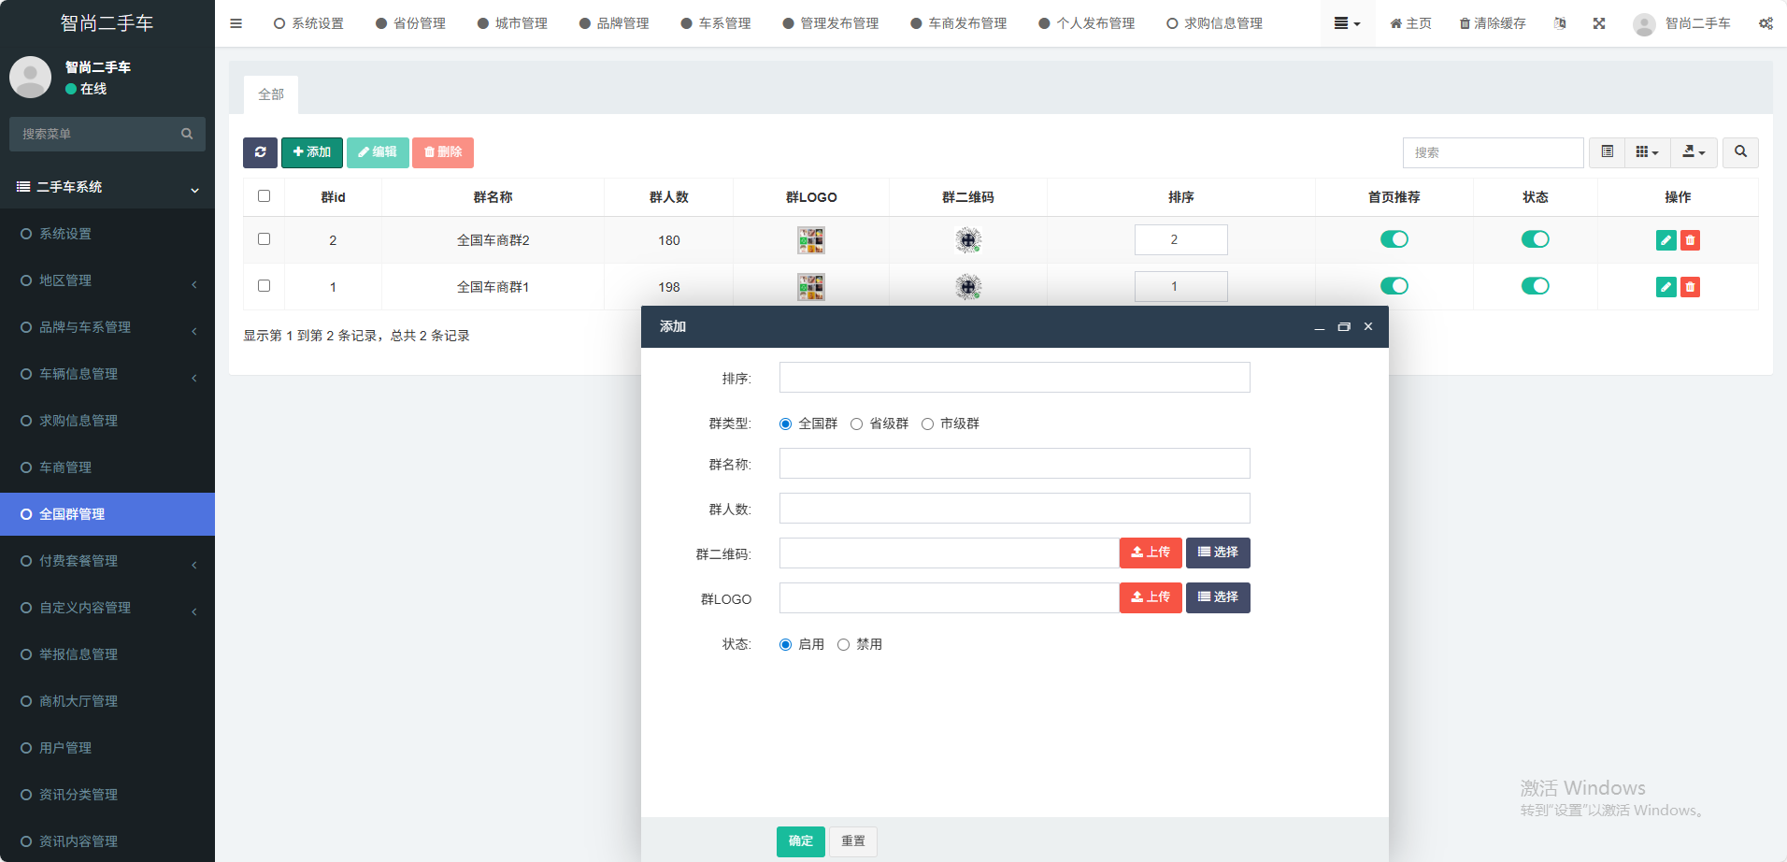Click 上传 button for 群二维码
The image size is (1787, 862).
pos(1151,553)
